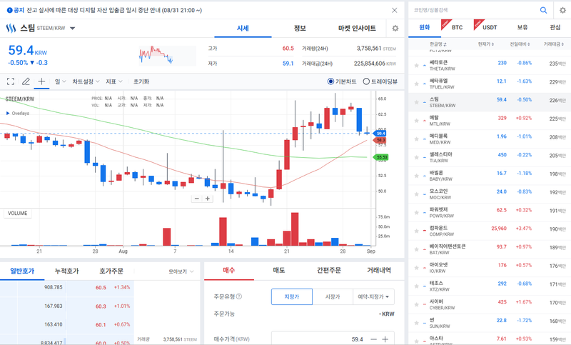Favorite the COMP/KRW star
The height and width of the screenshot is (345, 571).
point(416,231)
